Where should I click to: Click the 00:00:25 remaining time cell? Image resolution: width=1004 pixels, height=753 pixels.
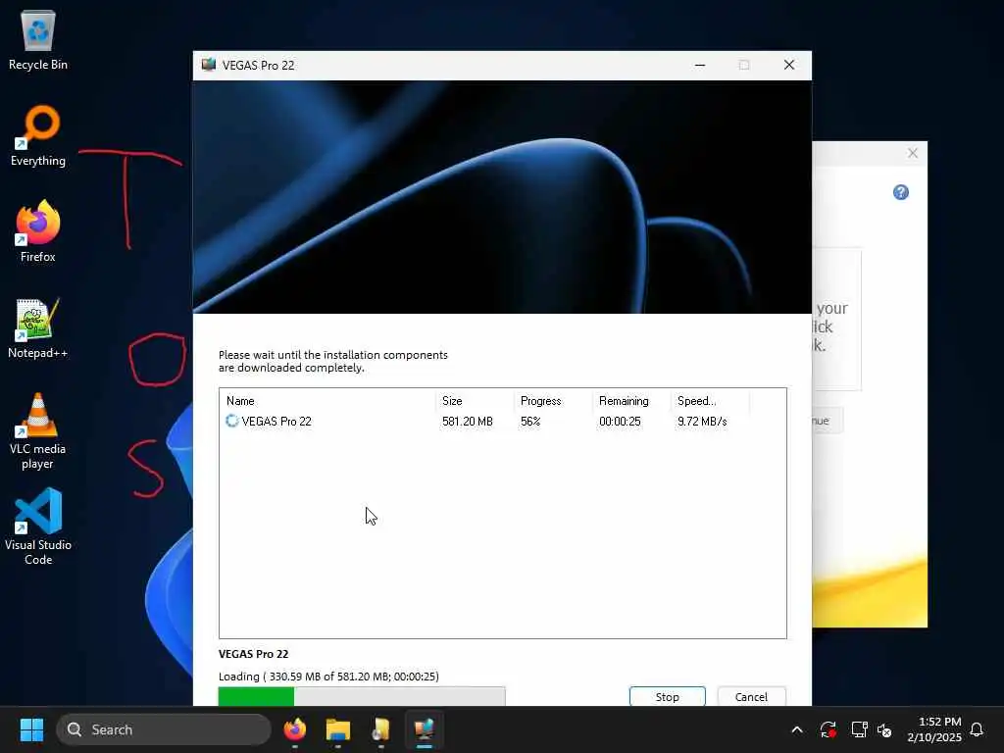[x=620, y=422]
